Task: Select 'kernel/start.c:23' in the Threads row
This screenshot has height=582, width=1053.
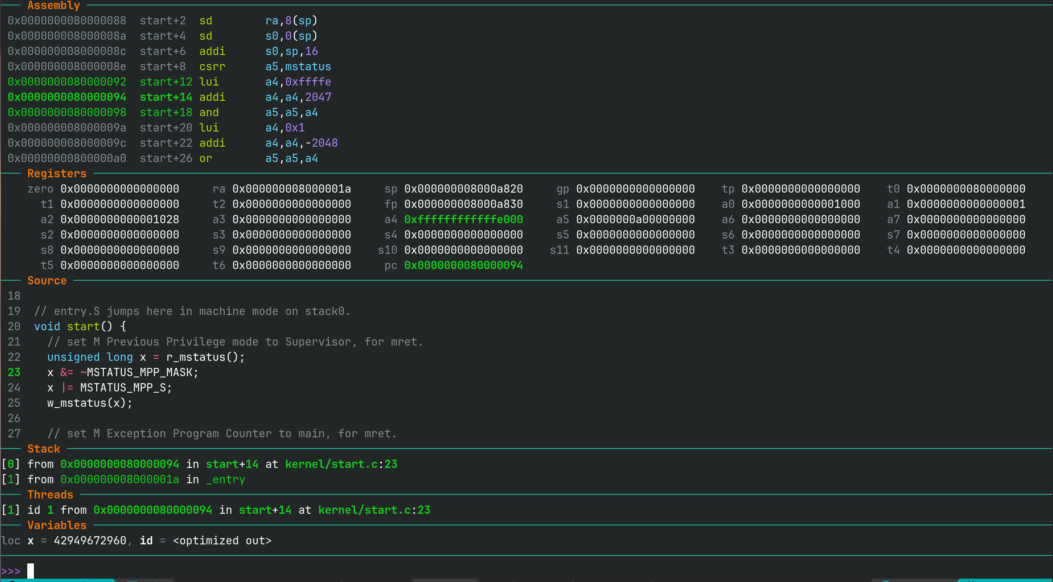Action: 374,510
